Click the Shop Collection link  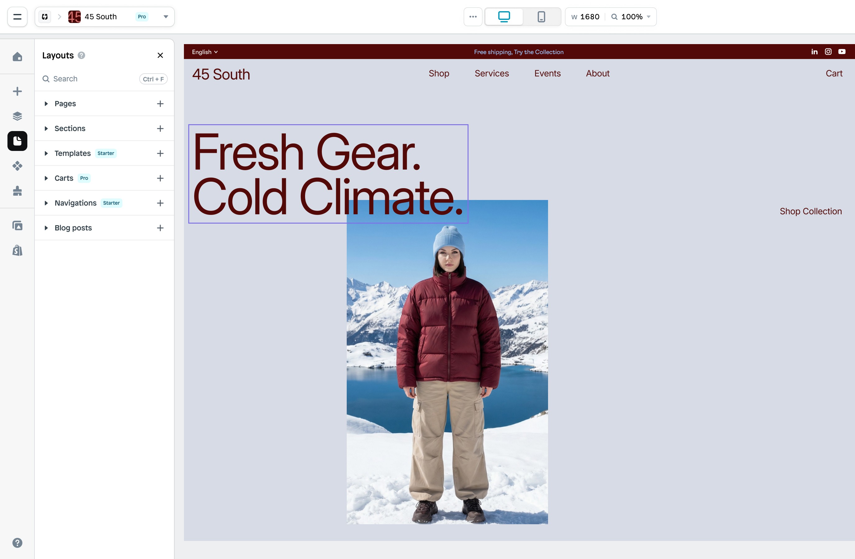tap(811, 211)
